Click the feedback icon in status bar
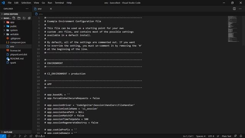 point(235,136)
